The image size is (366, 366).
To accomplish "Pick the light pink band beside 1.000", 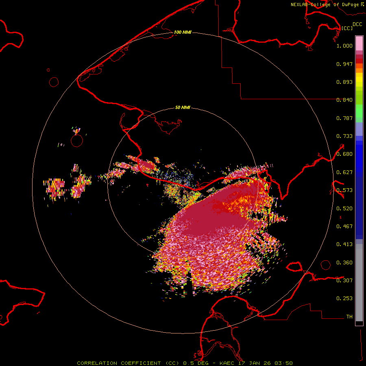I will [359, 44].
